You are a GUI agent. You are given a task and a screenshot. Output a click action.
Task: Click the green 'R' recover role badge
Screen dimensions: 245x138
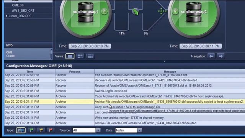tap(175, 11)
